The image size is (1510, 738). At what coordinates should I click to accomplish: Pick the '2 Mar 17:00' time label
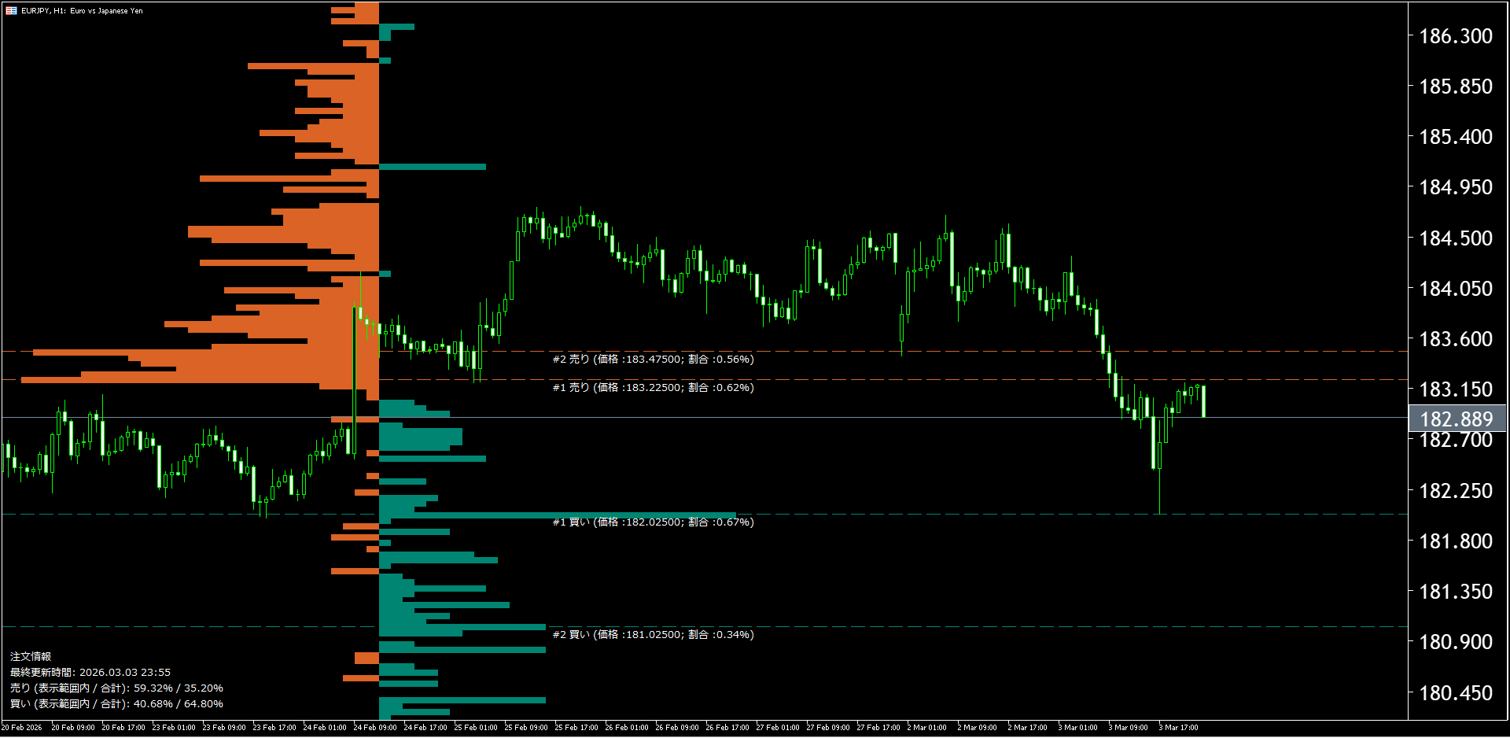[x=1028, y=728]
